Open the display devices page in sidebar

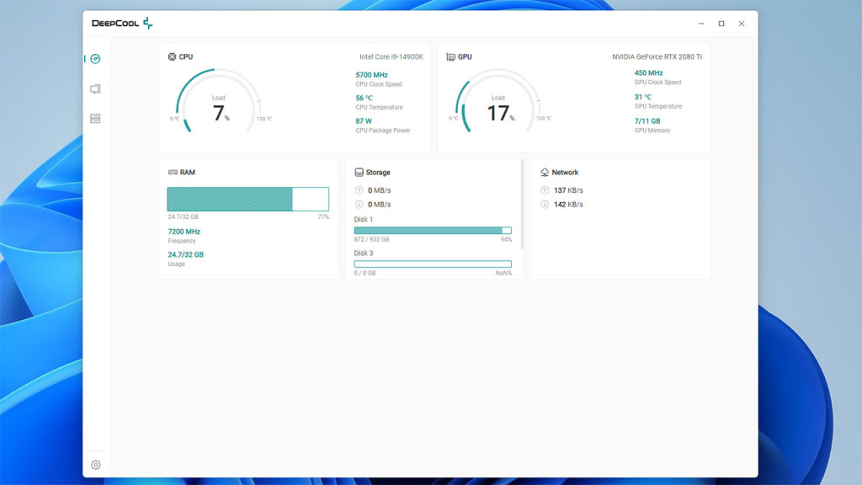pos(95,89)
